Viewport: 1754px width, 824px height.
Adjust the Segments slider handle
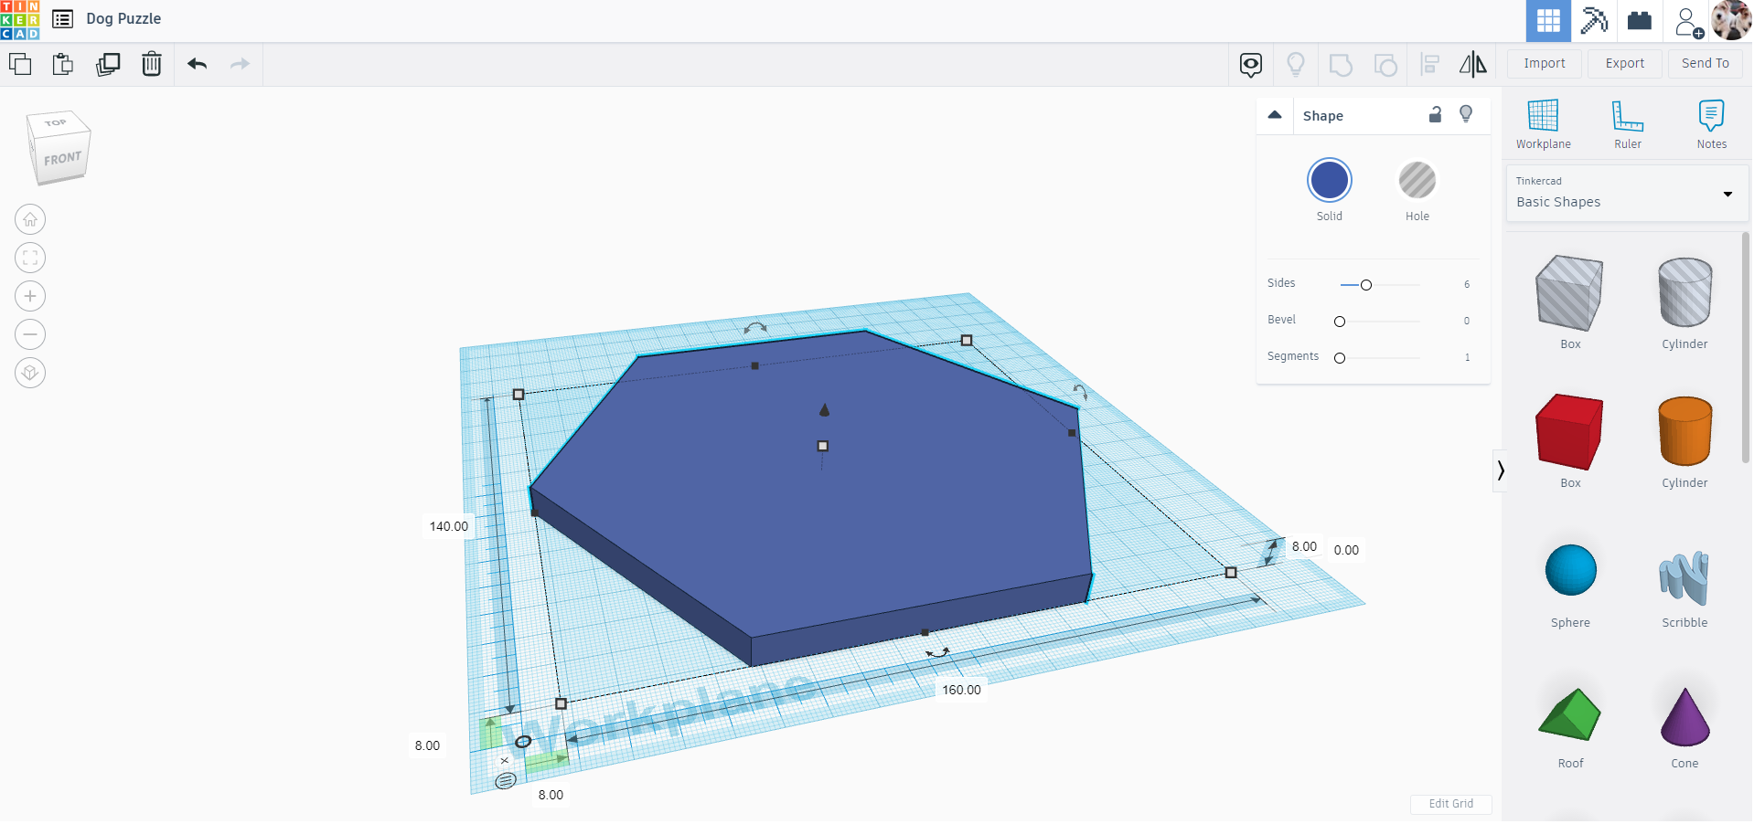(x=1340, y=358)
